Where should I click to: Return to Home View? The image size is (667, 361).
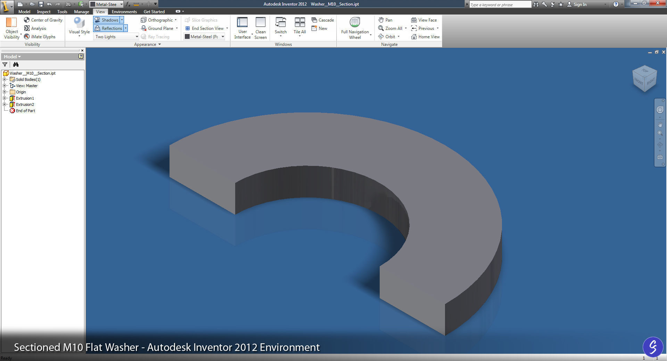click(x=425, y=36)
